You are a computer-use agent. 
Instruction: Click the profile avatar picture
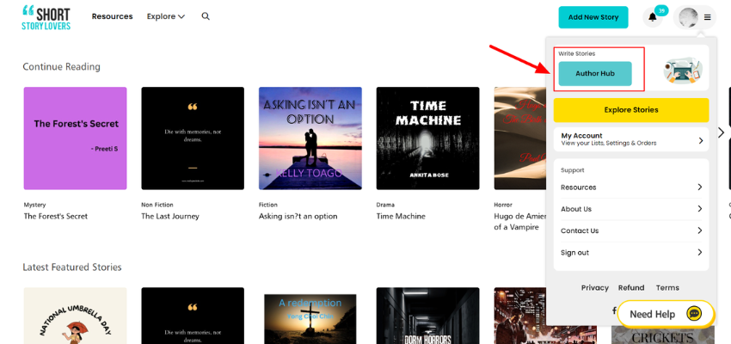pos(688,17)
